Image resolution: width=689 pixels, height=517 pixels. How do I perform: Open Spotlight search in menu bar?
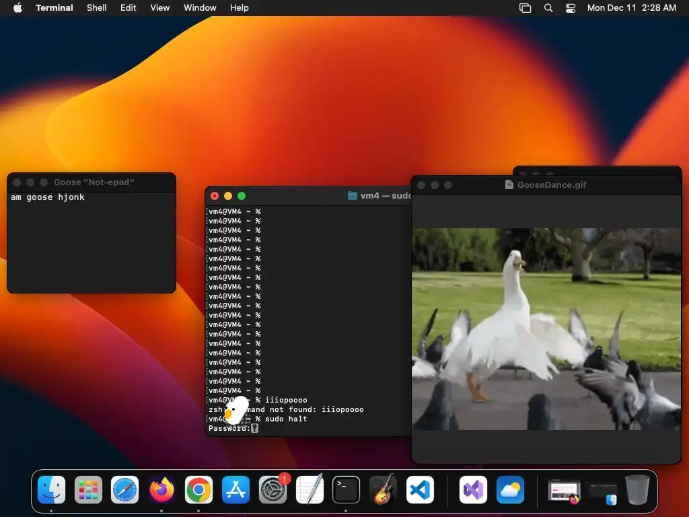click(x=548, y=8)
